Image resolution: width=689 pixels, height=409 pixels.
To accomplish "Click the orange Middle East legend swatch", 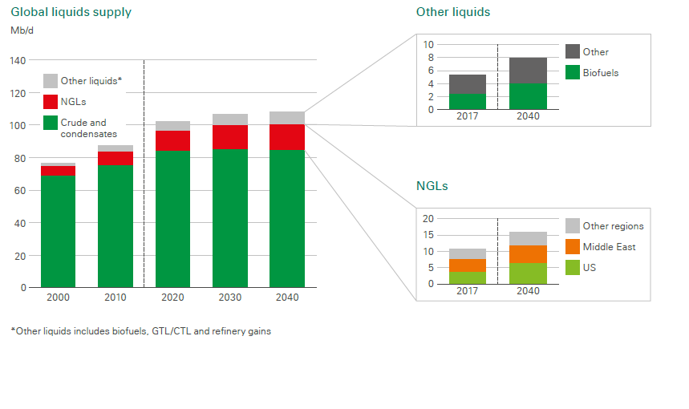I will pos(573,247).
